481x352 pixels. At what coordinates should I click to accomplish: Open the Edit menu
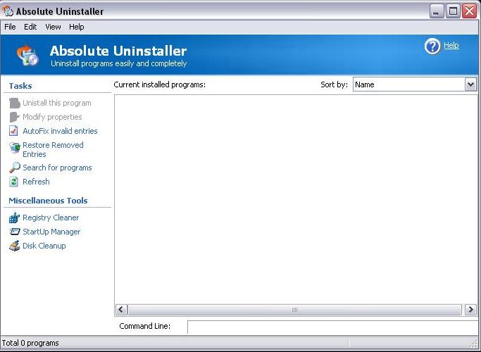pyautogui.click(x=30, y=27)
